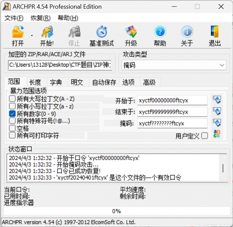Screen dimensions: 233x227
Task: Open the 恢复(R) menu
Action: tap(41, 18)
